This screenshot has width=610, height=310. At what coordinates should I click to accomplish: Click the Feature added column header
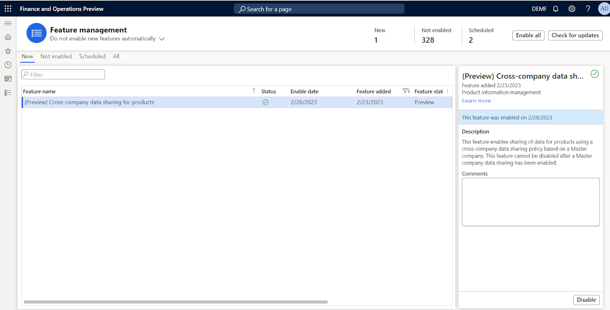click(374, 91)
